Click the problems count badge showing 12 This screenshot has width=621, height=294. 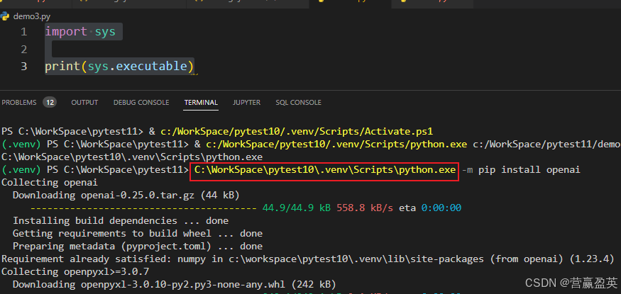click(x=50, y=103)
